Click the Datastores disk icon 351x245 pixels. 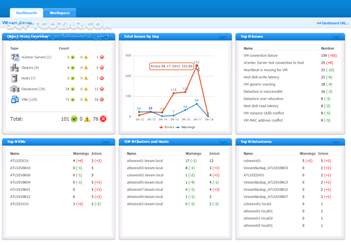pyautogui.click(x=15, y=89)
